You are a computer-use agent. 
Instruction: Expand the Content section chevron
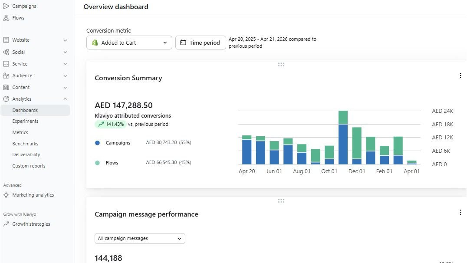(65, 88)
